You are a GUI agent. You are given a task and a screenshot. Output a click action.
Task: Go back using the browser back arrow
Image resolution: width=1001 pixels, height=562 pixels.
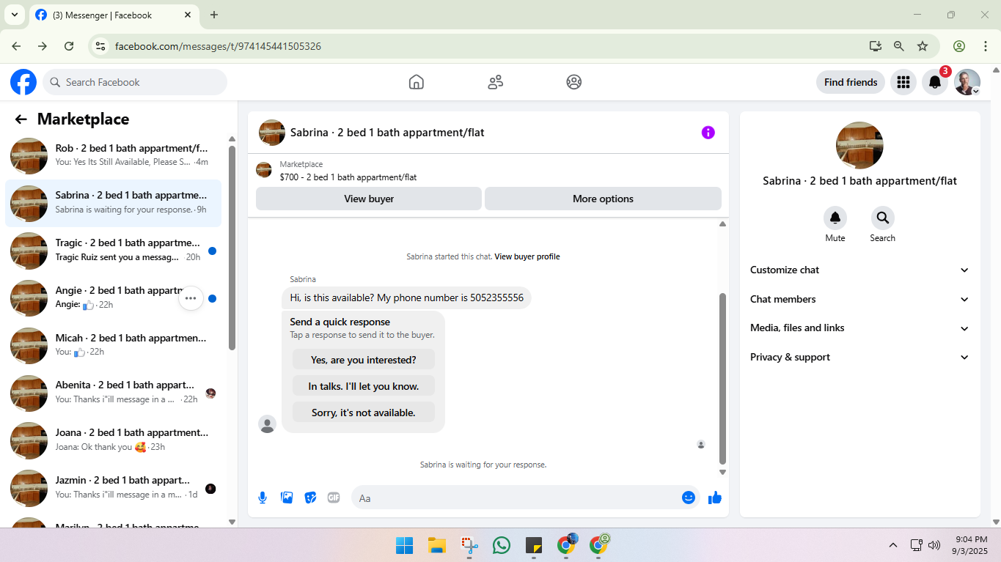16,46
